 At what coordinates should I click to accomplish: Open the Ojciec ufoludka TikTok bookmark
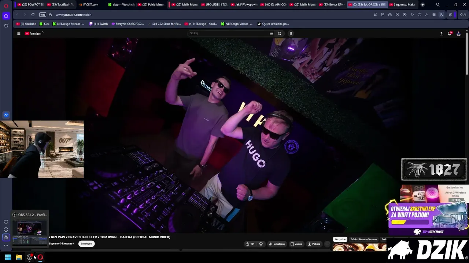273,24
